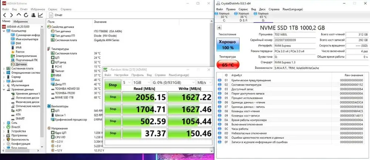
Task: Open test size dropdown showing 1GiB
Action: 141,82
